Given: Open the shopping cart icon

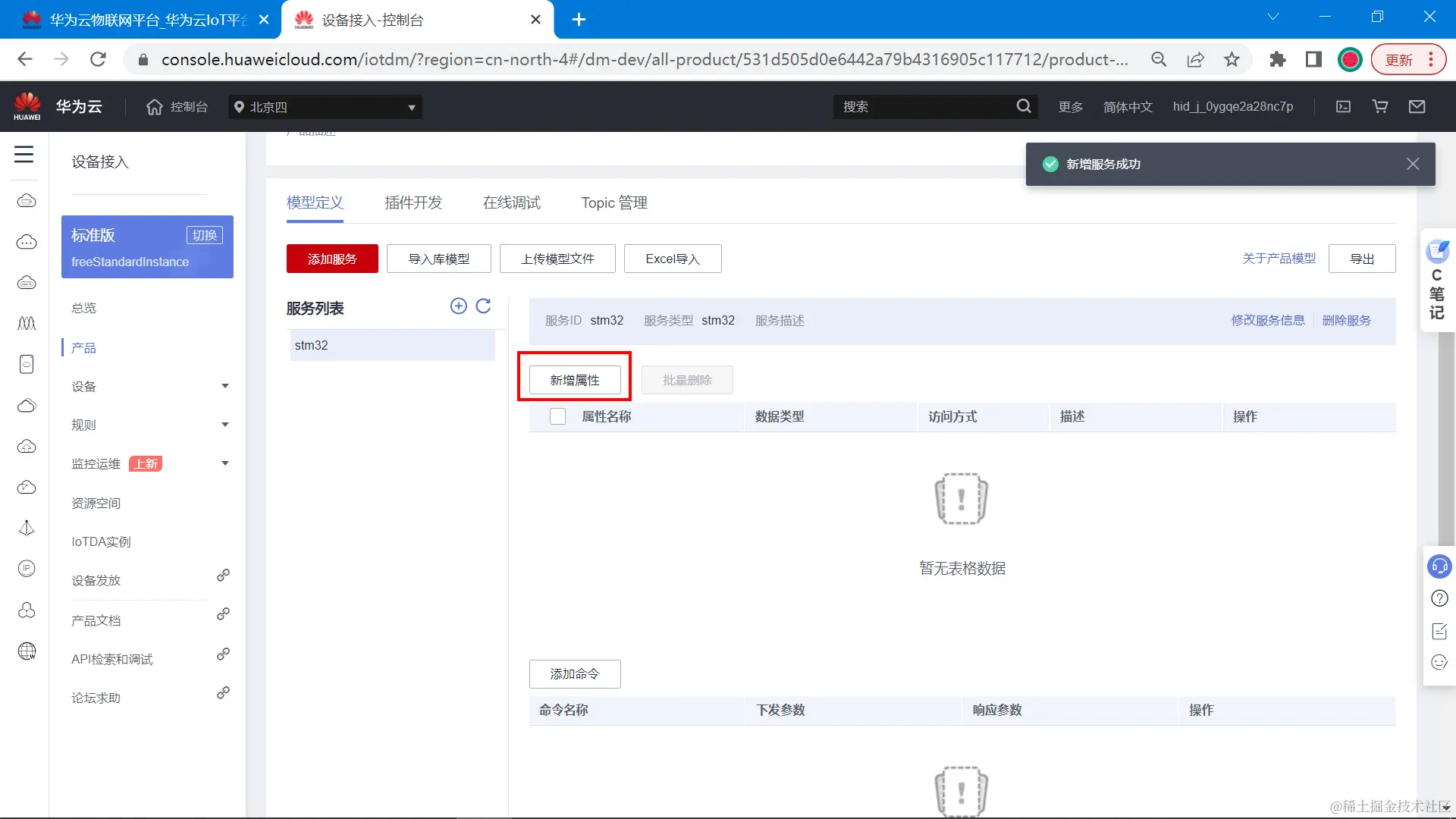Looking at the screenshot, I should click(x=1380, y=107).
